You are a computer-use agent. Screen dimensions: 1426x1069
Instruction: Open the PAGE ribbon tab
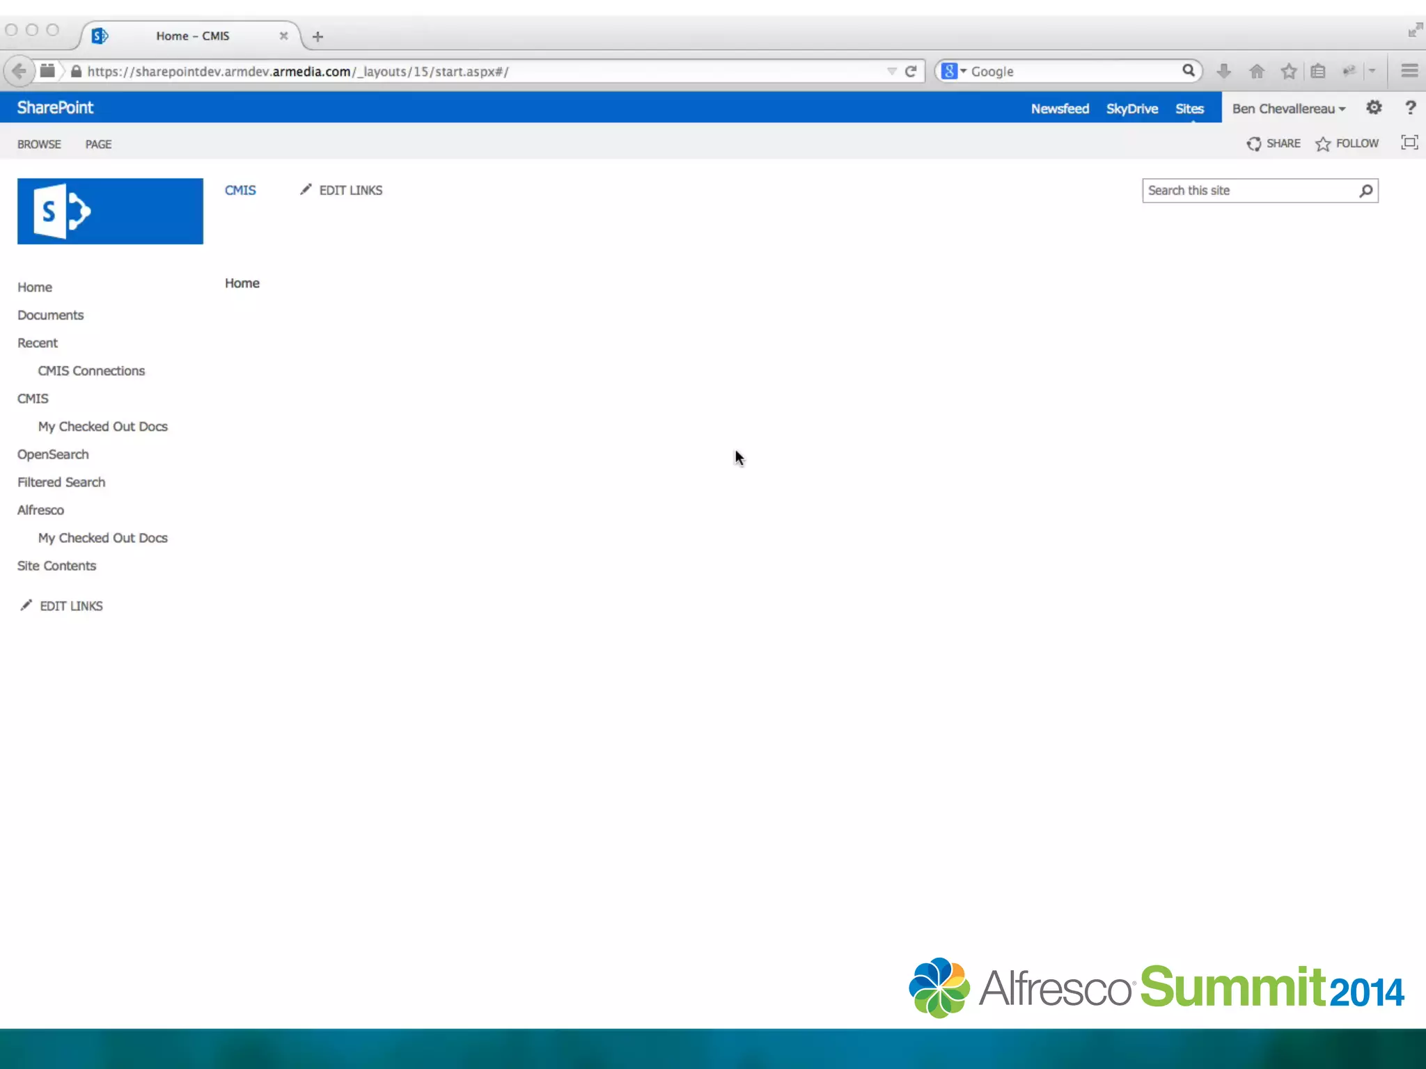(x=98, y=144)
